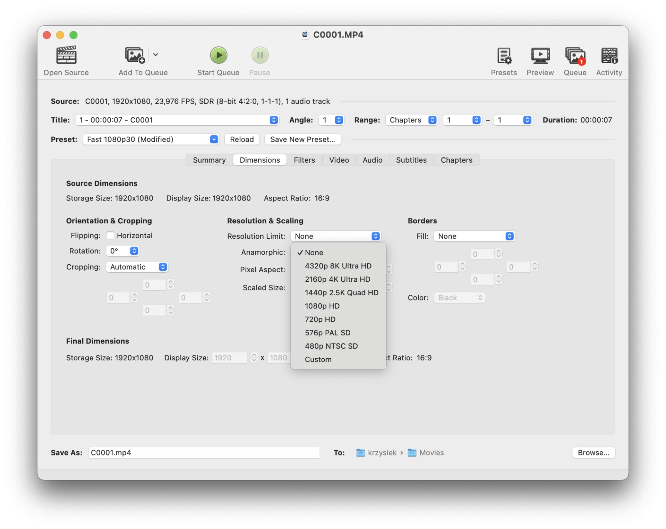Switch to the Filters tab

pos(304,160)
